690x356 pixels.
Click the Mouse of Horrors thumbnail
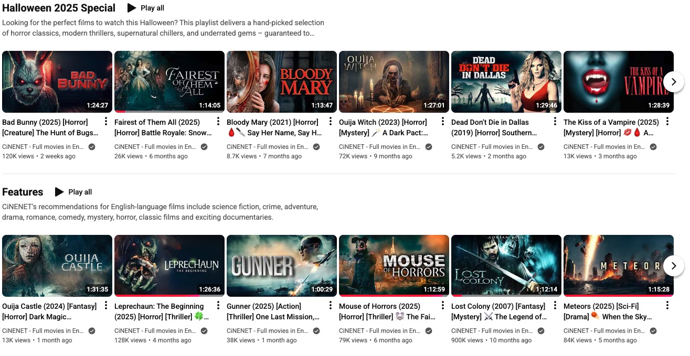[x=394, y=265]
